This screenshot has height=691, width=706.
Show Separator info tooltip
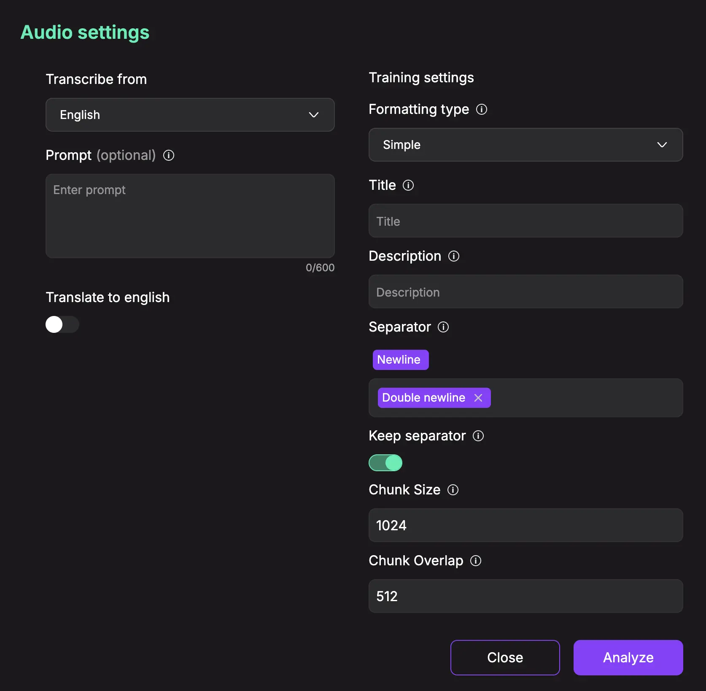click(x=443, y=327)
